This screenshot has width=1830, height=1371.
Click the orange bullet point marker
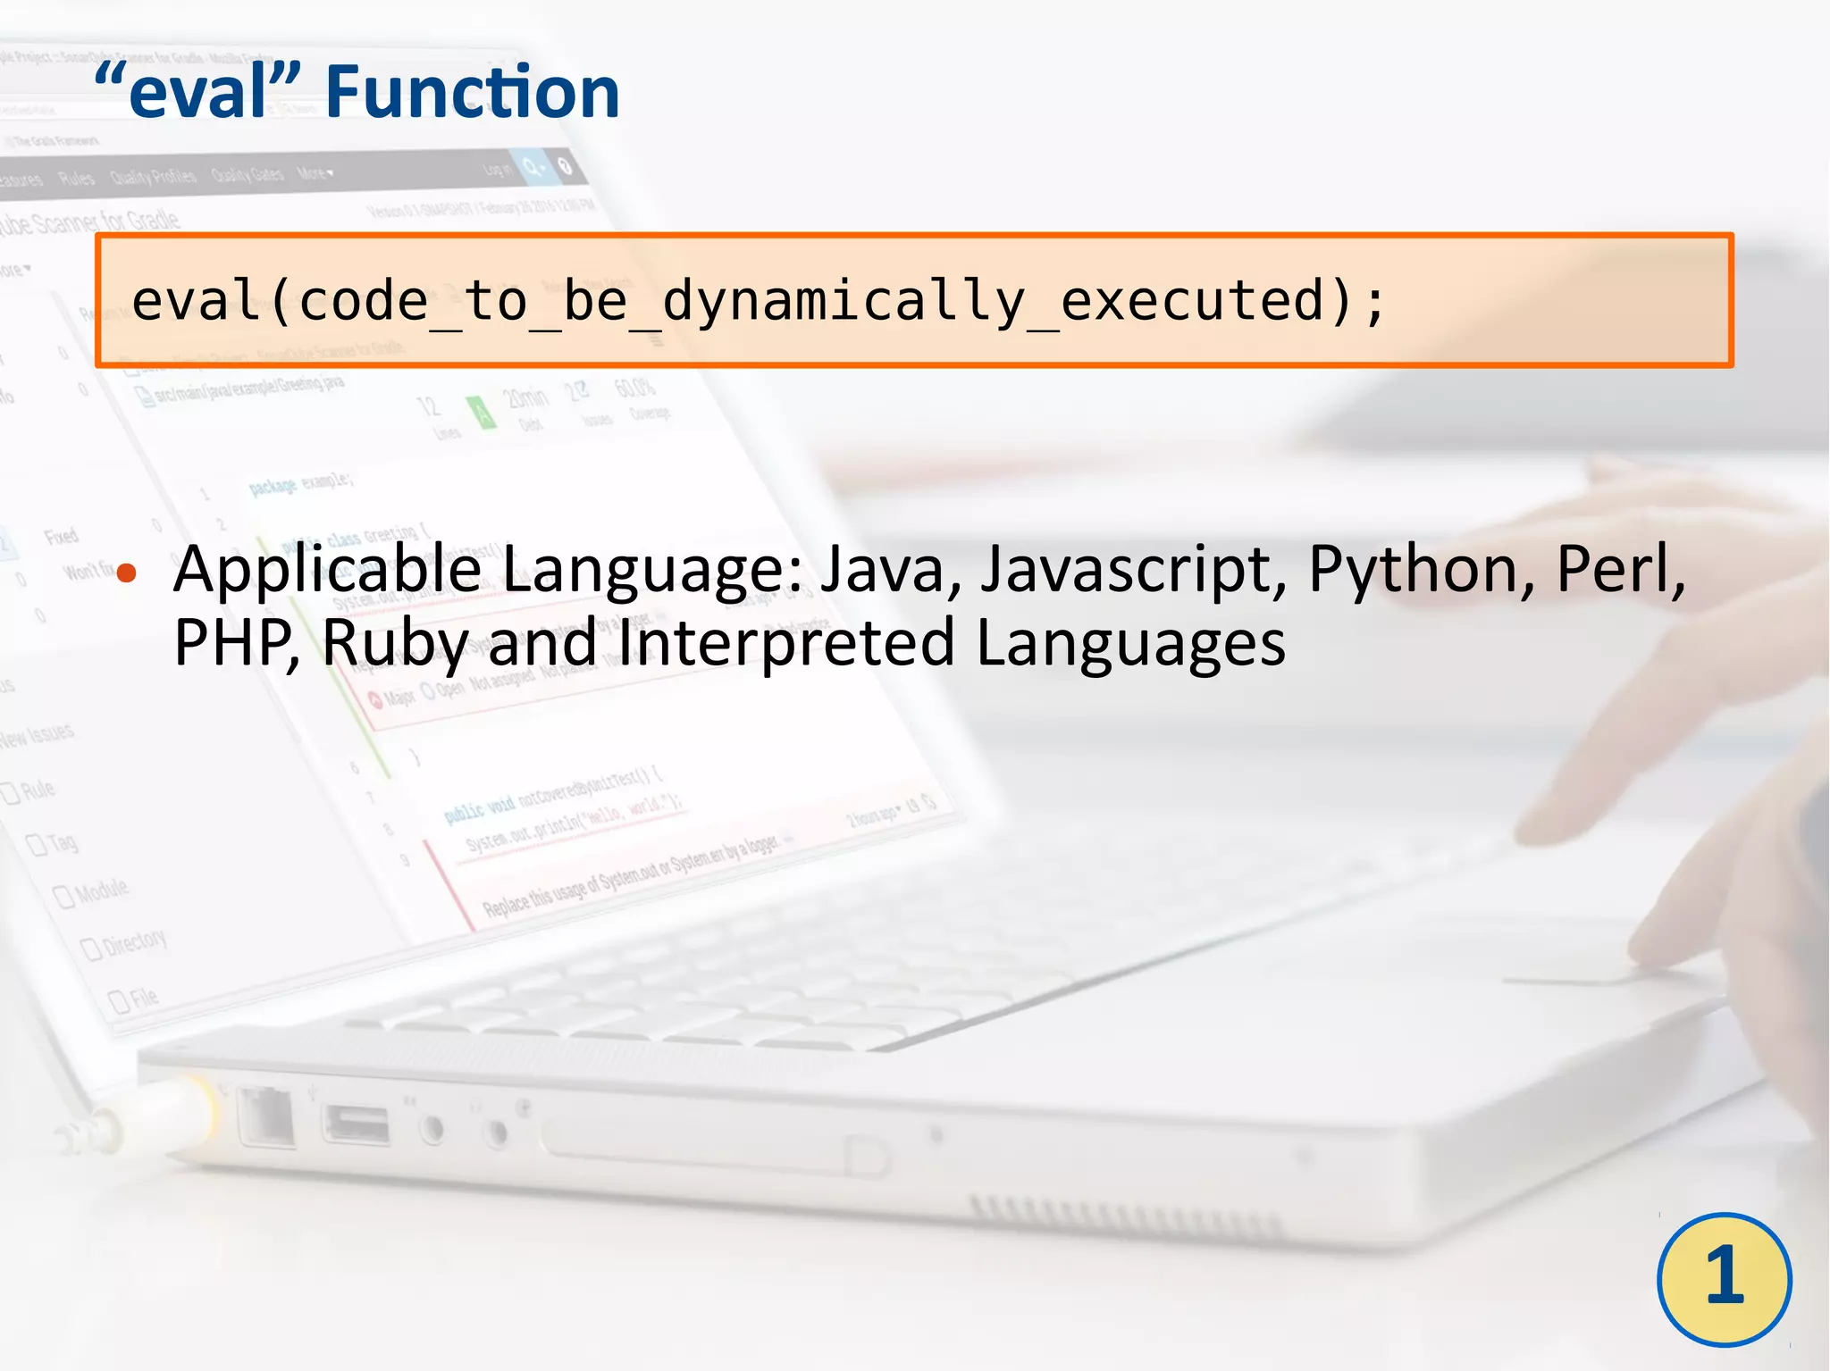pyautogui.click(x=127, y=573)
